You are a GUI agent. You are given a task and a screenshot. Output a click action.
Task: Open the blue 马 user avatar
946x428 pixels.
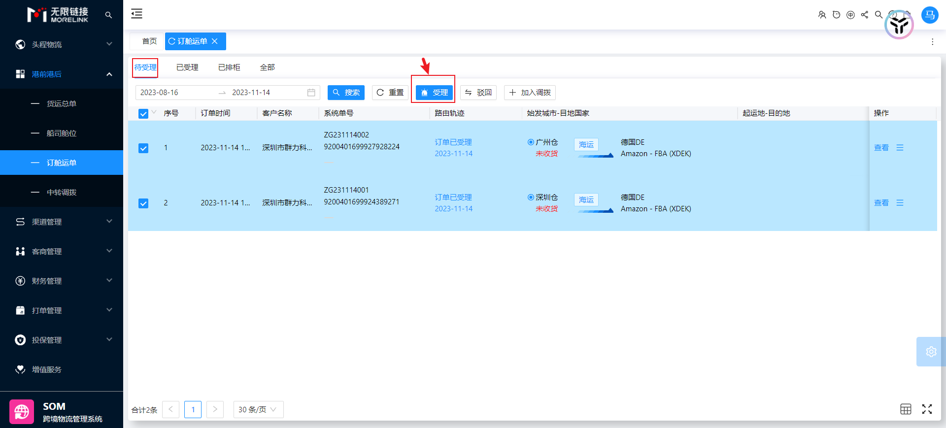coord(930,15)
